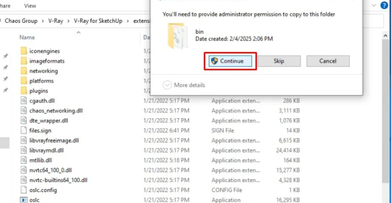Viewport: 391px width, 203px height.
Task: Click the first Quick access pin icon
Action: 5,56
